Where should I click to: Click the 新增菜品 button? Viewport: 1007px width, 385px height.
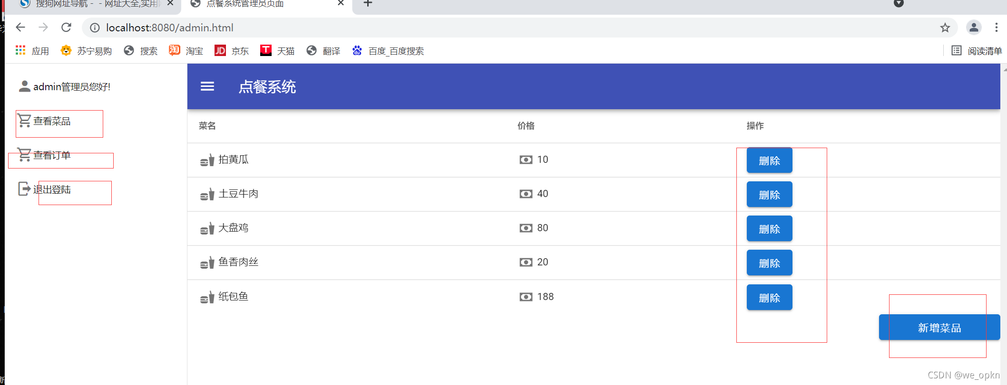[939, 327]
